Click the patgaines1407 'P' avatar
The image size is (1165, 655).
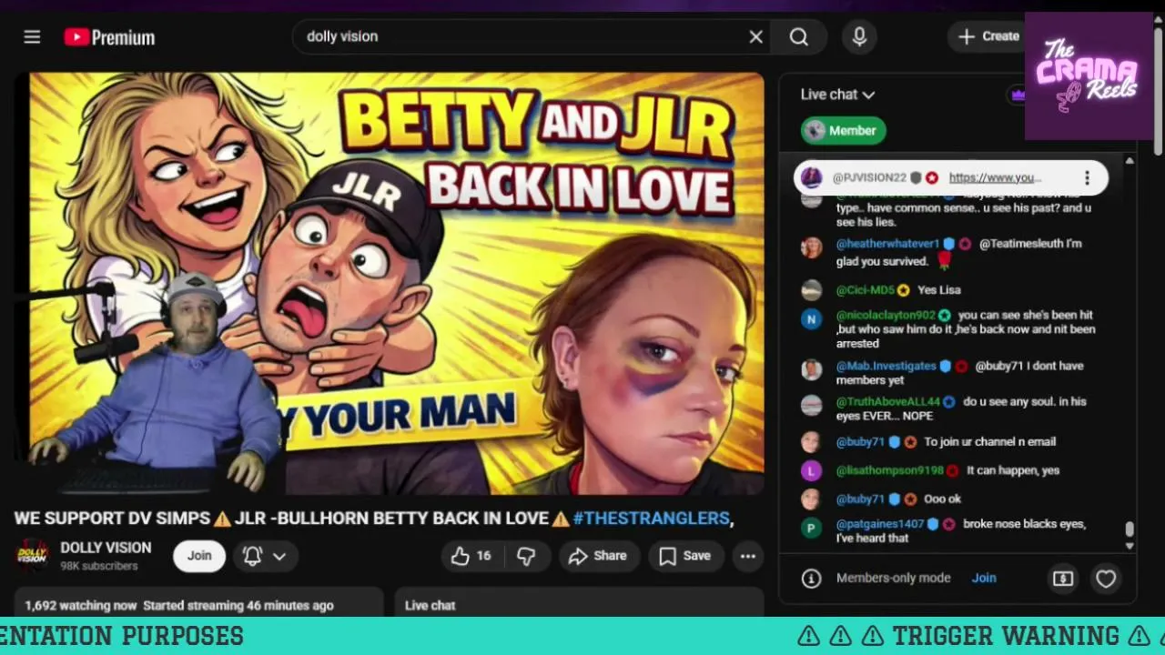[811, 528]
